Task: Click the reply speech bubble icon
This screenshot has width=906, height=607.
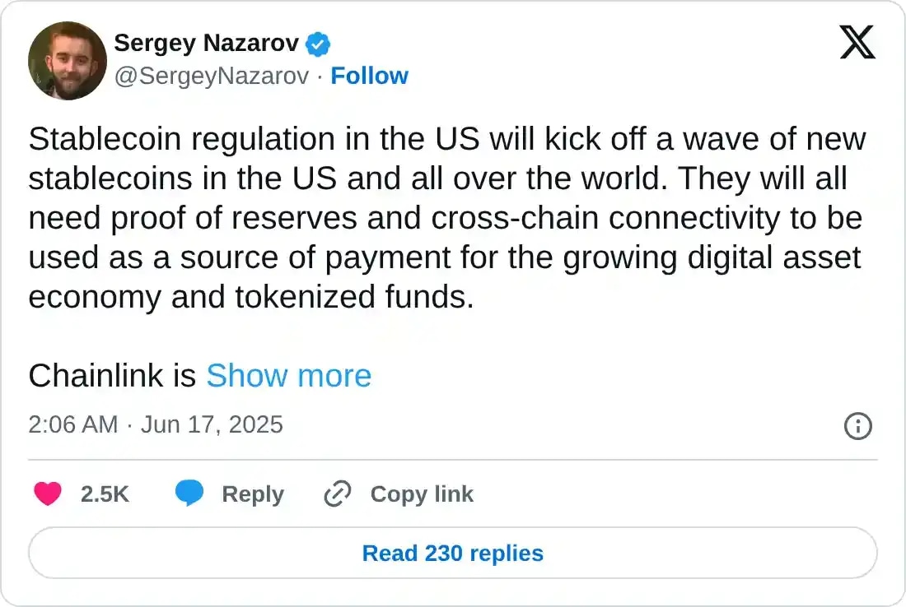Action: [x=189, y=493]
